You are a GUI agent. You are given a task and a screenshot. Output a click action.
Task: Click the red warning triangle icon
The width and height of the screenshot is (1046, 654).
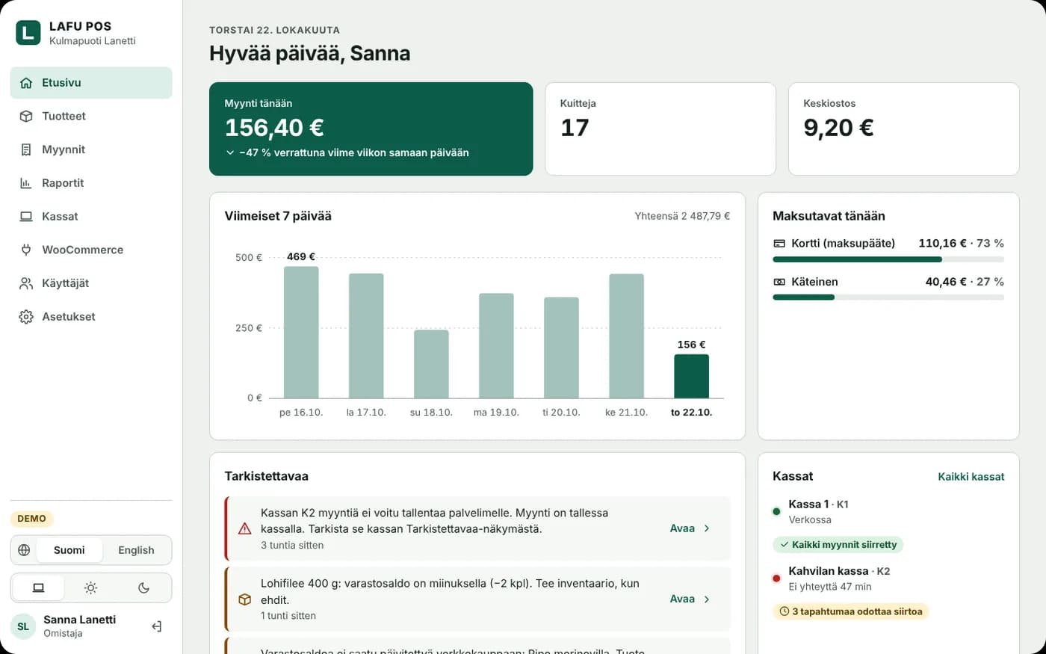pyautogui.click(x=244, y=528)
